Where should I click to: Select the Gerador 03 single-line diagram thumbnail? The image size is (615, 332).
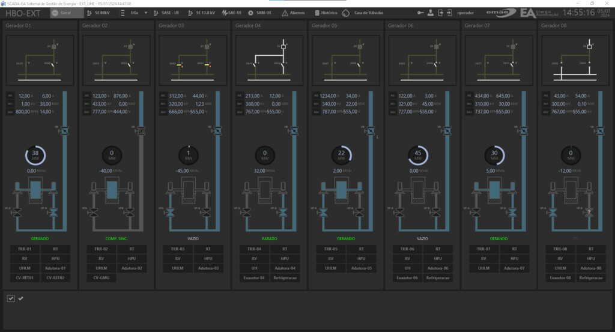pyautogui.click(x=192, y=60)
